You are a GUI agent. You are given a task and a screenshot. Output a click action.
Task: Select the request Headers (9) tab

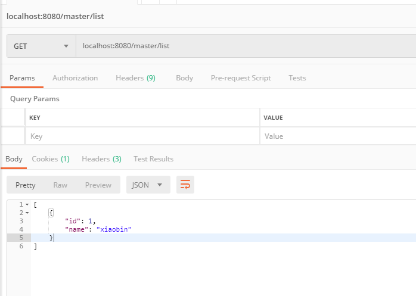point(135,78)
